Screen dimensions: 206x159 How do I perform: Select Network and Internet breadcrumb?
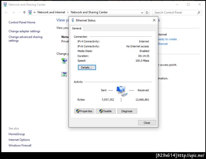pyautogui.click(x=51, y=12)
